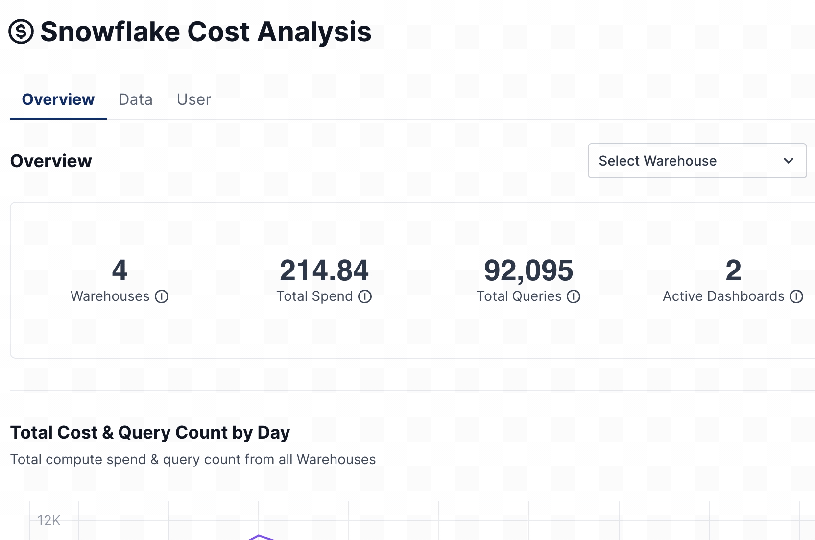Click the warehouse count value 4
Screen dimensions: 815x540
(x=120, y=270)
